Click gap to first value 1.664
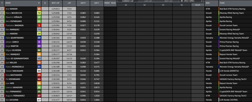This screenshot has width=252, height=102. (x=97, y=100)
